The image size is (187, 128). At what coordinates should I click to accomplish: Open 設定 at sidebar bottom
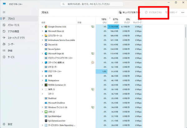pyautogui.click(x=19, y=124)
